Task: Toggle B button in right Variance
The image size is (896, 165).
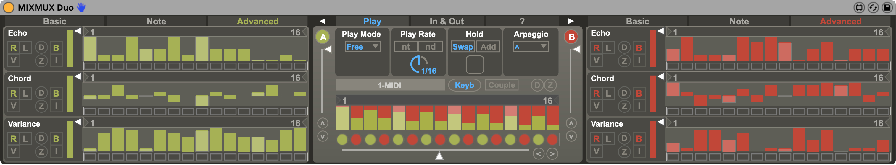Action: point(639,139)
